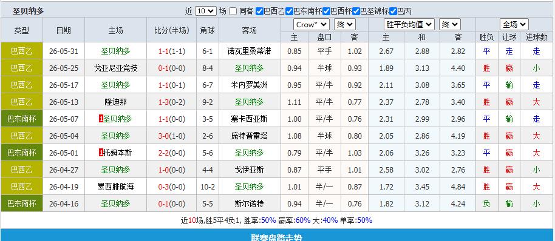Click 巴西乙 league tag on 26-05-31 row
This screenshot has height=241, width=555.
pyautogui.click(x=22, y=51)
